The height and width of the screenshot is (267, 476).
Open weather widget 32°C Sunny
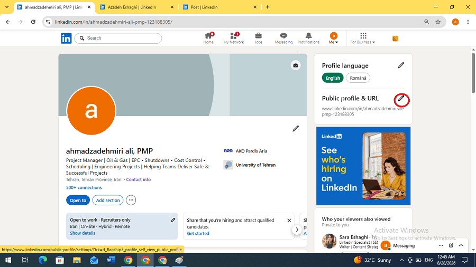coord(372,260)
